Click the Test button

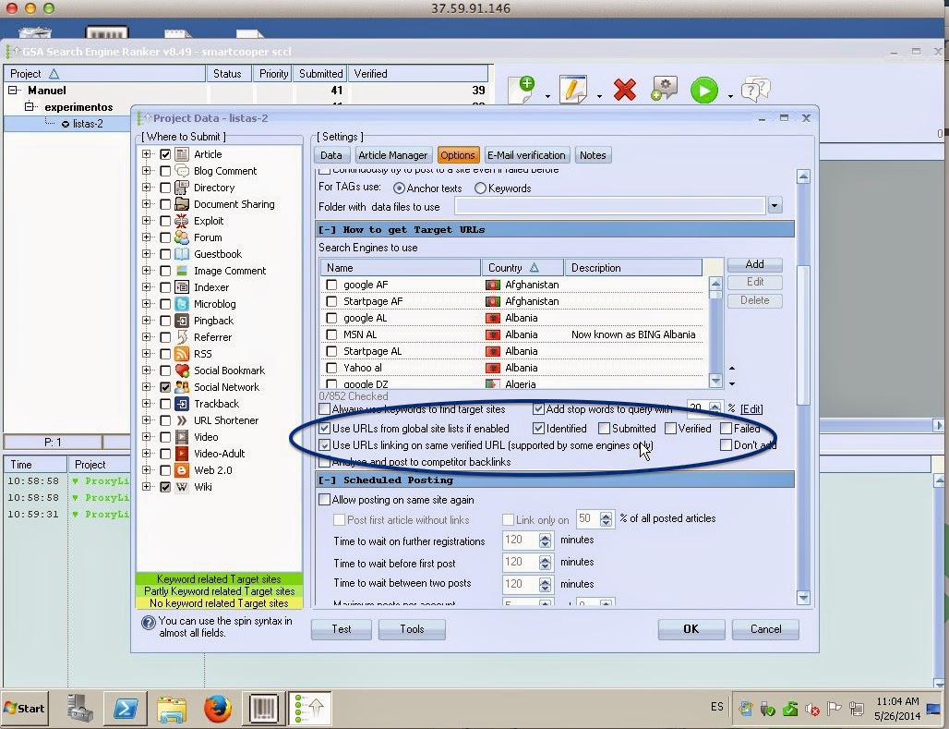point(342,629)
